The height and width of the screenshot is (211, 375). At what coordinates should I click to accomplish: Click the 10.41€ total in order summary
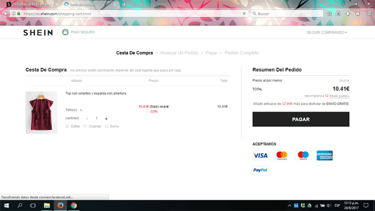pyautogui.click(x=341, y=89)
